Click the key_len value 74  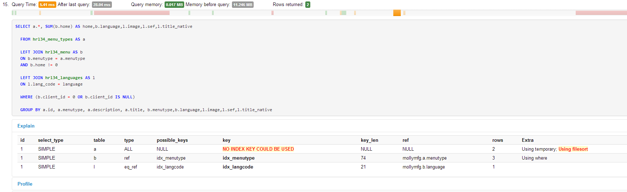(363, 158)
